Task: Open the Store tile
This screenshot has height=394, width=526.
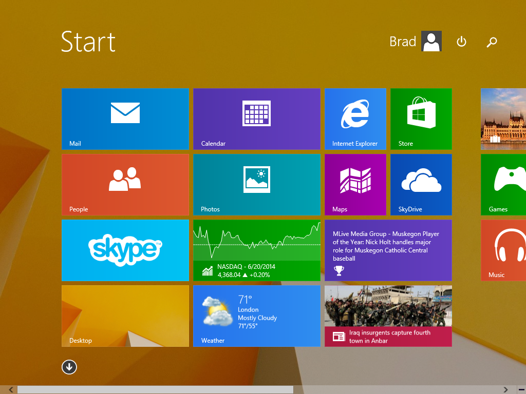Action: click(x=421, y=119)
